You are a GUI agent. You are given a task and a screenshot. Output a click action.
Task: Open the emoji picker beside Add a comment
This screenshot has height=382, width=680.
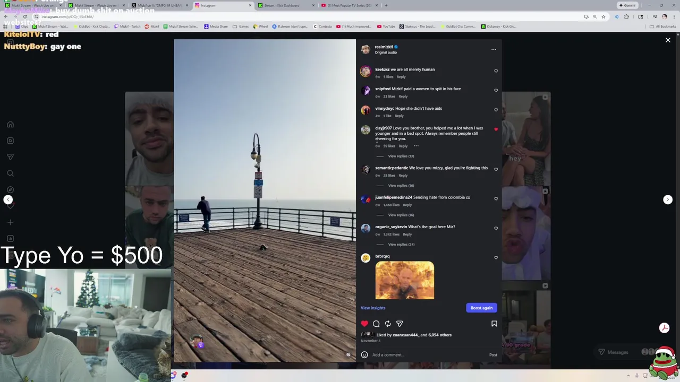click(364, 355)
